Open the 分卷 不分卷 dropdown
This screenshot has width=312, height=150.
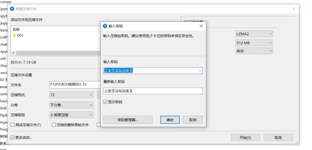click(71, 105)
